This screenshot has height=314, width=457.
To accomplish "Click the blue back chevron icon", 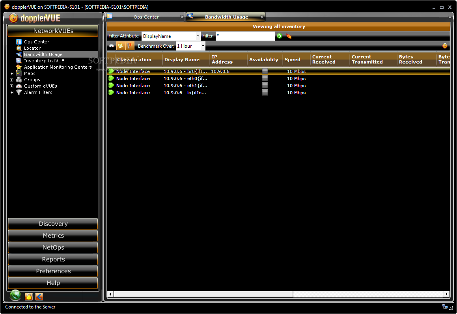I will tap(39, 297).
